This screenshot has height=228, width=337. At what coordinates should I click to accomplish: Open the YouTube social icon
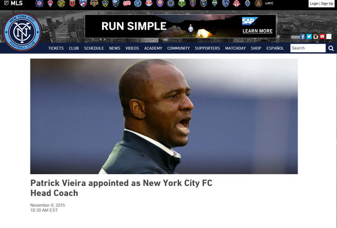(x=322, y=36)
